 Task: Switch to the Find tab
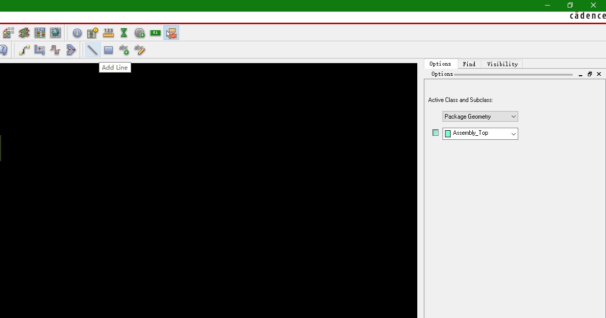click(x=469, y=64)
